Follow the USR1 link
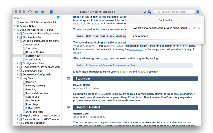 76,24
